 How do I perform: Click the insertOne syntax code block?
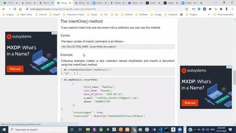[118, 47]
